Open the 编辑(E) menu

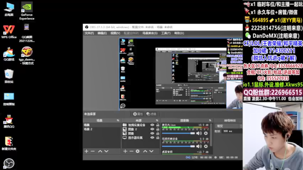[102, 33]
